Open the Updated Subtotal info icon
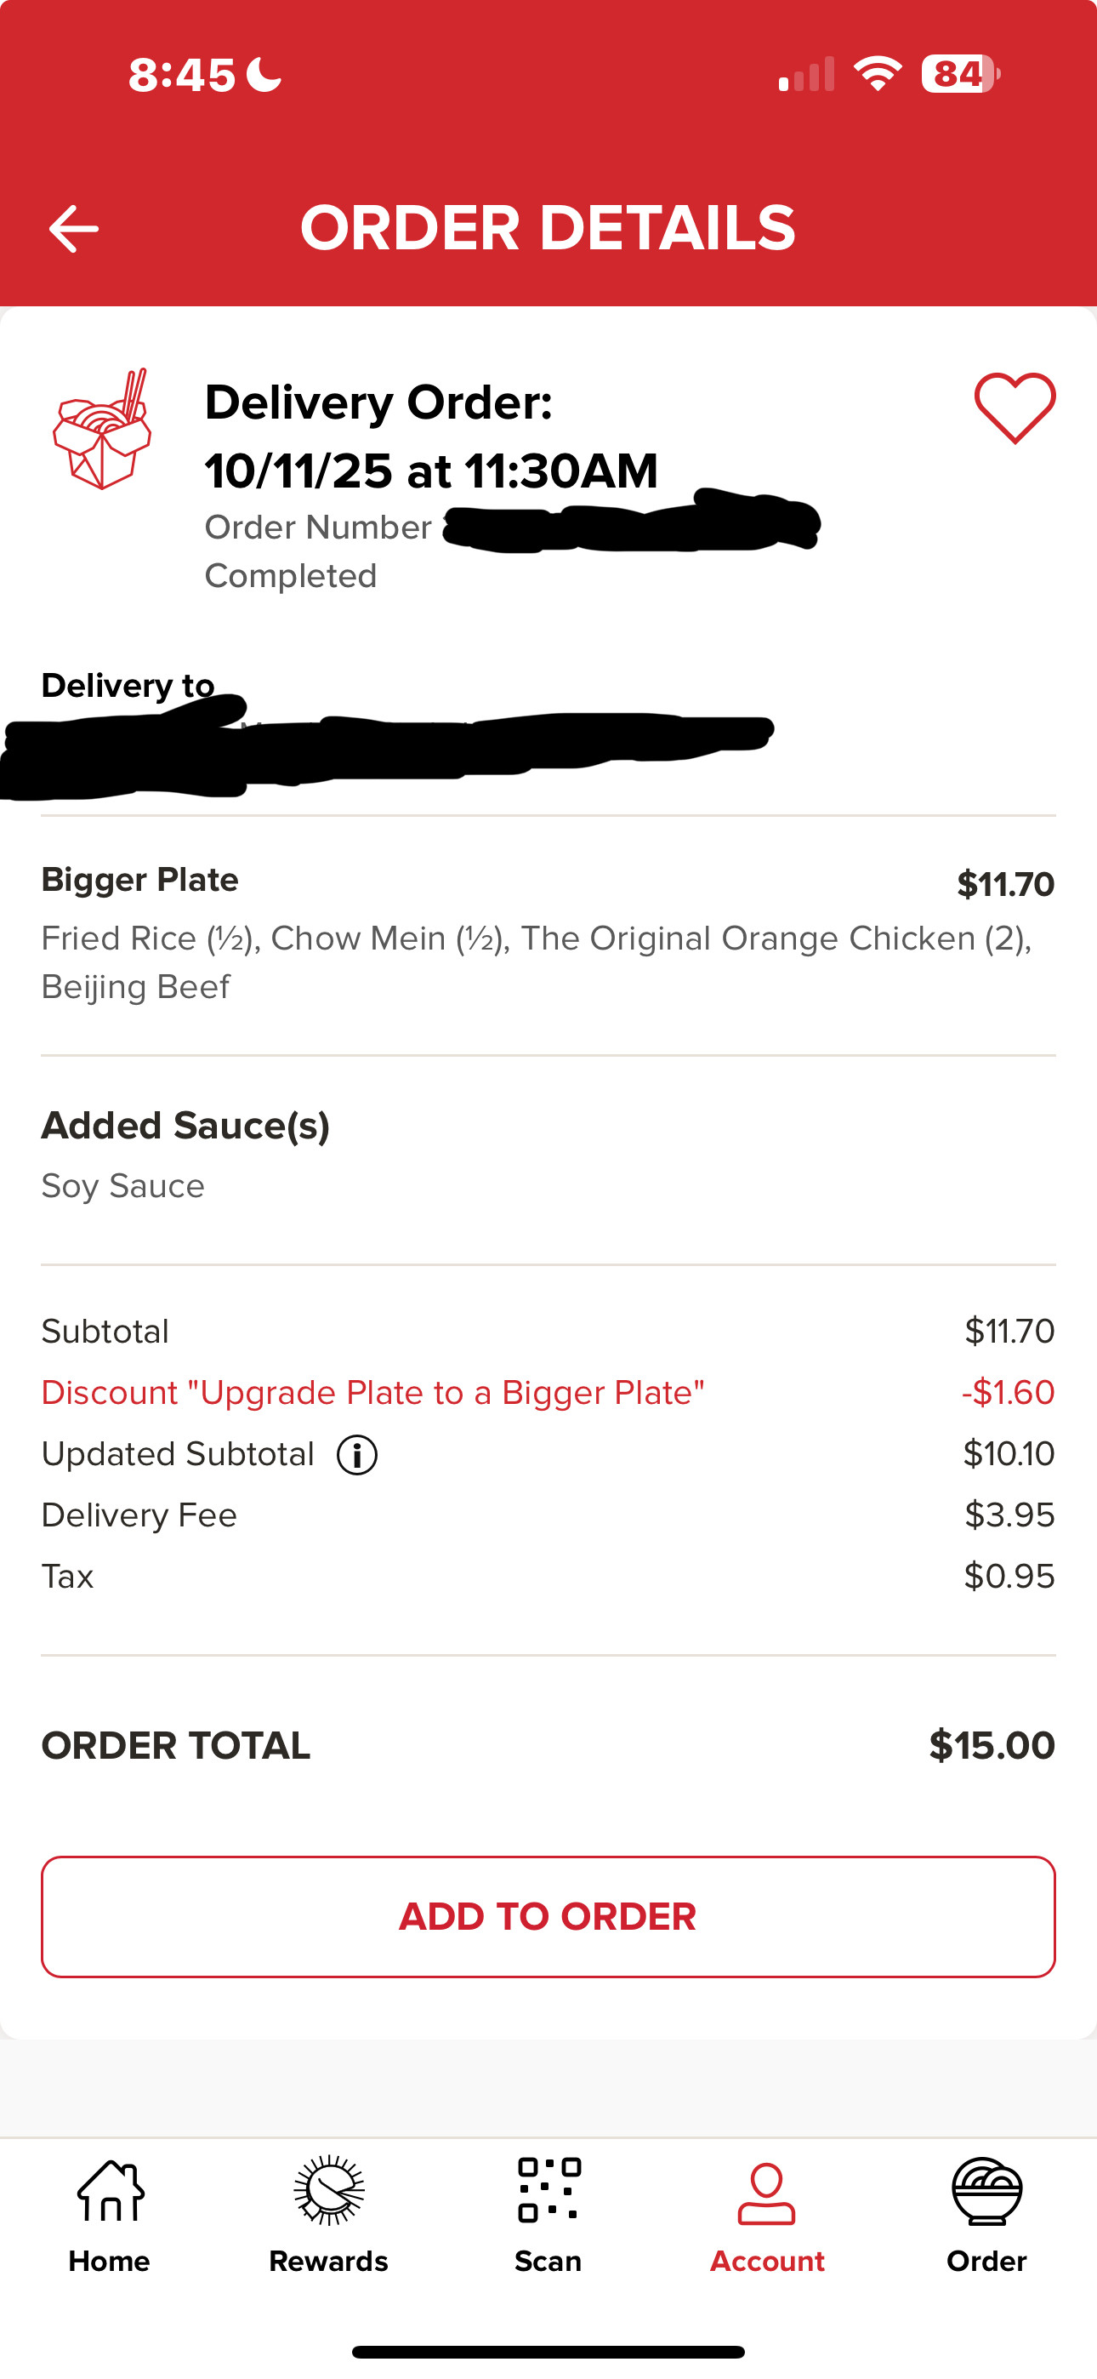Image resolution: width=1097 pixels, height=2379 pixels. click(x=357, y=1455)
